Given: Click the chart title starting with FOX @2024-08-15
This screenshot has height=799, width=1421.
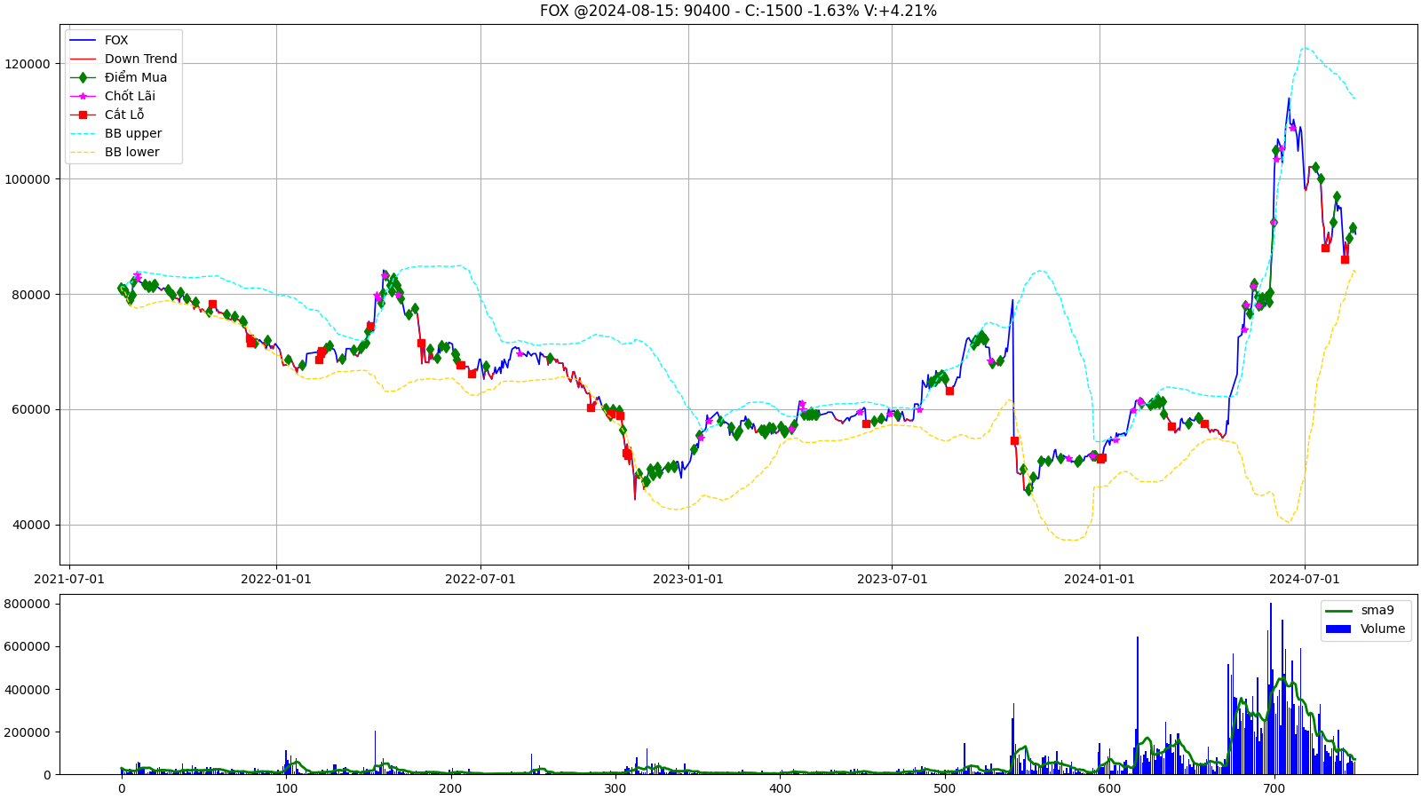Looking at the screenshot, I should tap(738, 11).
